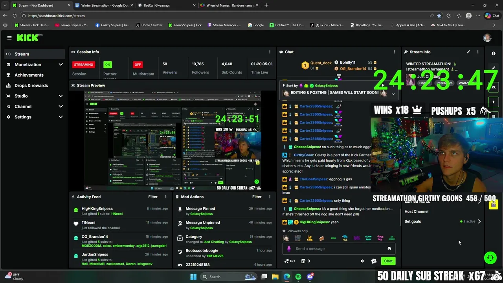Click Host Channel
503x283 pixels.
(x=416, y=211)
